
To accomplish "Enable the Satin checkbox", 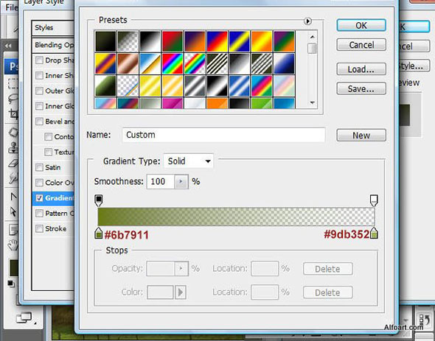I will 39,167.
